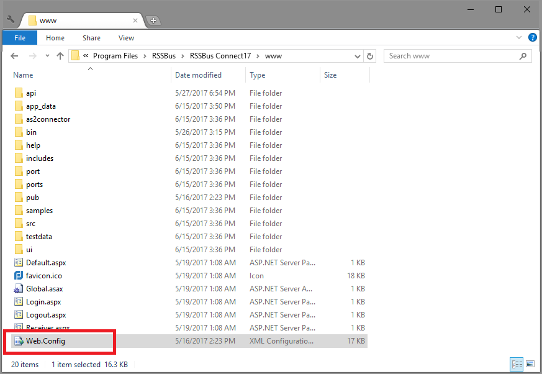
Task: Select the pub folder icon
Action: [x=19, y=197]
